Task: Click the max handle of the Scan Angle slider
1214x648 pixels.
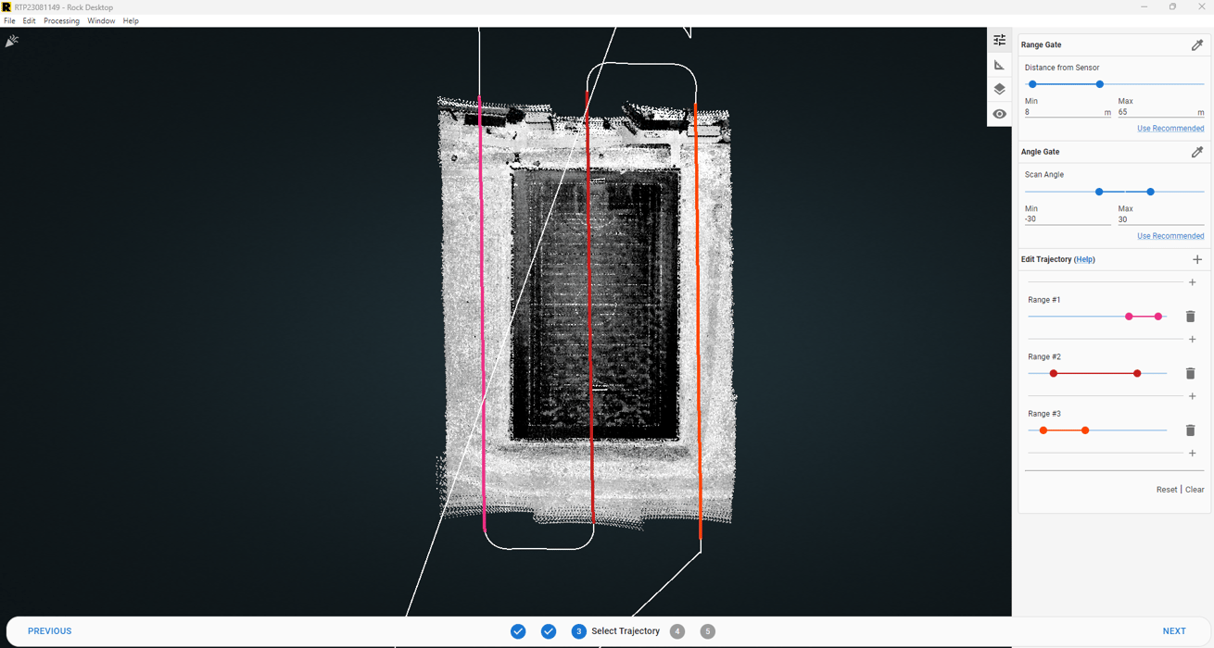Action: point(1150,192)
